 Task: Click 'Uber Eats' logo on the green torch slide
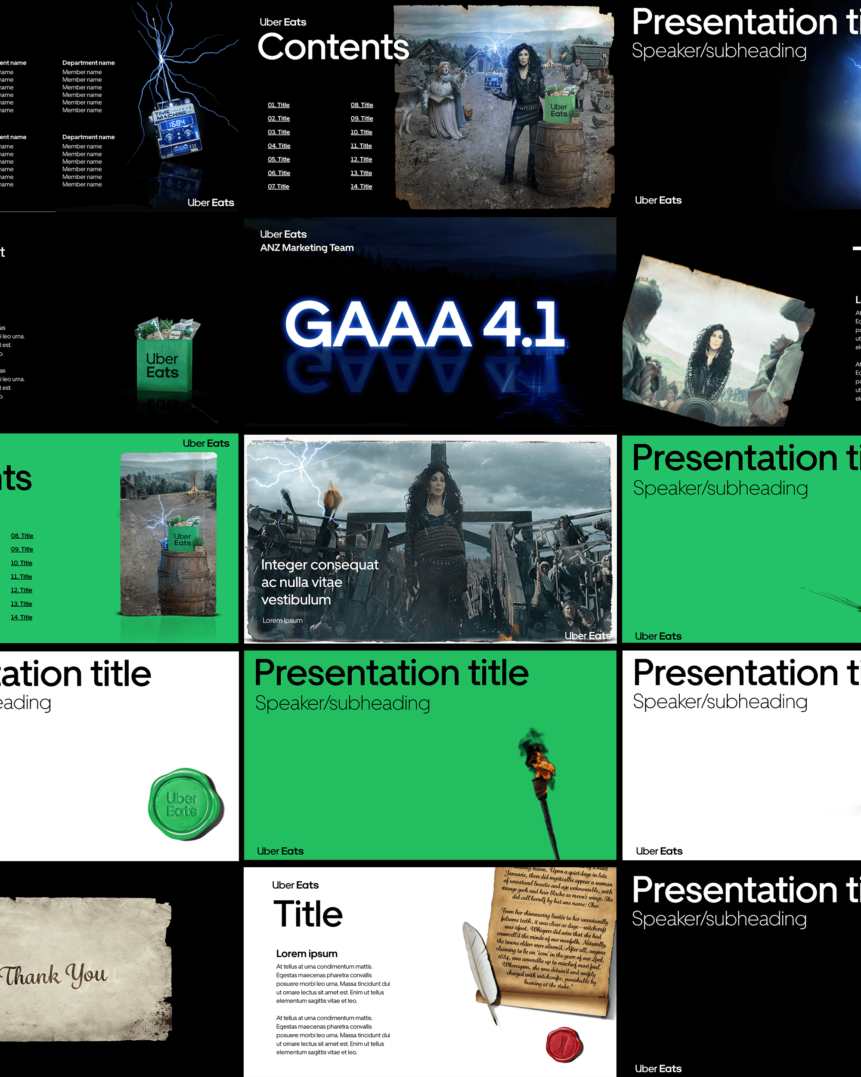tap(280, 851)
